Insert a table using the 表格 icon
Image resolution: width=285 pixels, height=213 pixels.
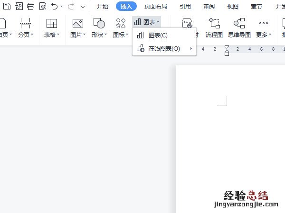coord(51,24)
